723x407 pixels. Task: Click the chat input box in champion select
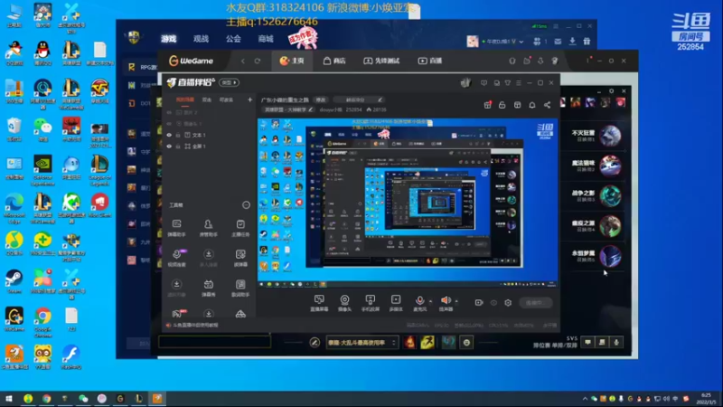[214, 342]
